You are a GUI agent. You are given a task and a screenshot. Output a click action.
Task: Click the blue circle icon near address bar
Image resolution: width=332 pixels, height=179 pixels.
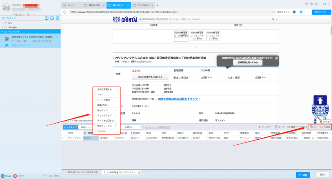point(301,12)
